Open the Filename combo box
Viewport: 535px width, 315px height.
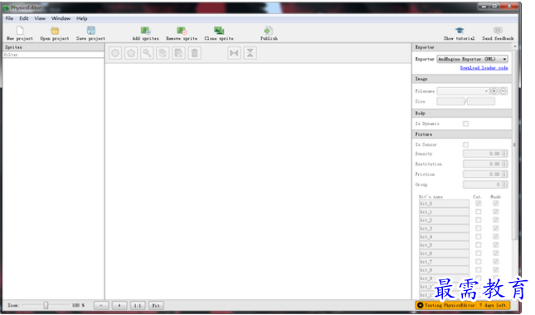click(463, 91)
